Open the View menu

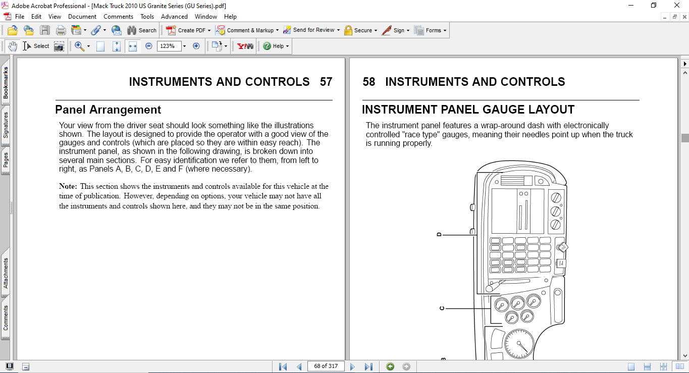coord(55,17)
